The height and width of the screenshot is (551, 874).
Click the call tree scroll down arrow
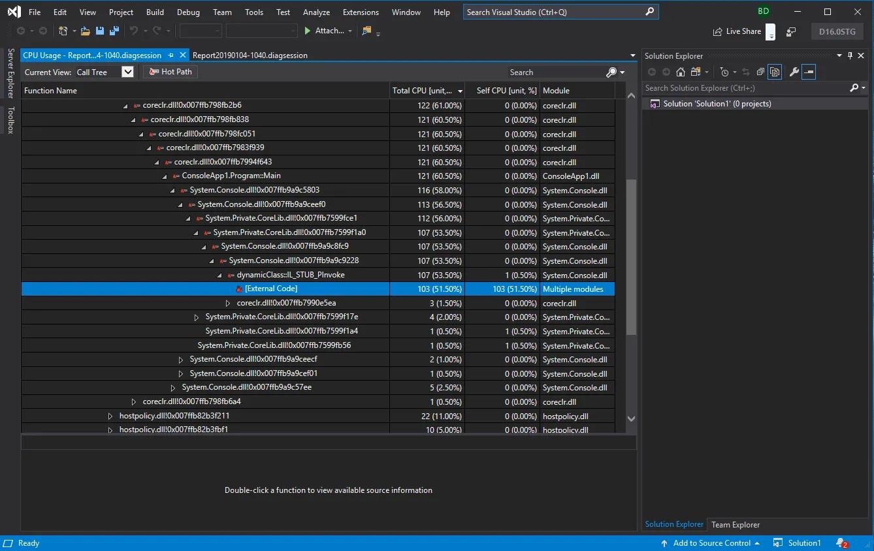point(631,418)
